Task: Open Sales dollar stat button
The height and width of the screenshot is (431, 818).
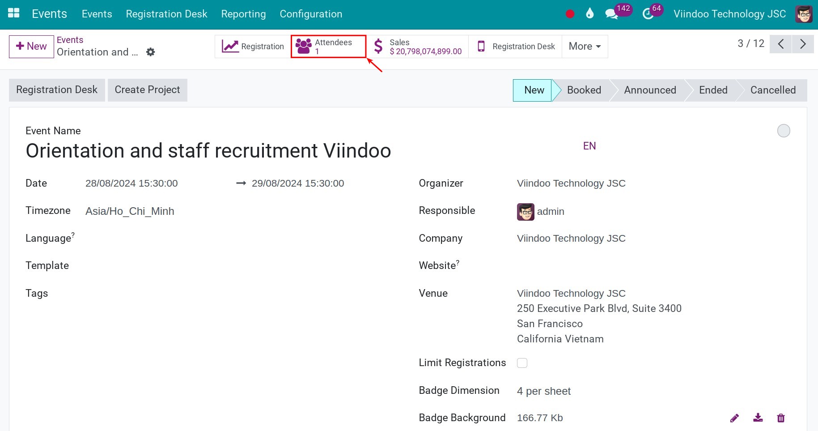Action: (417, 46)
